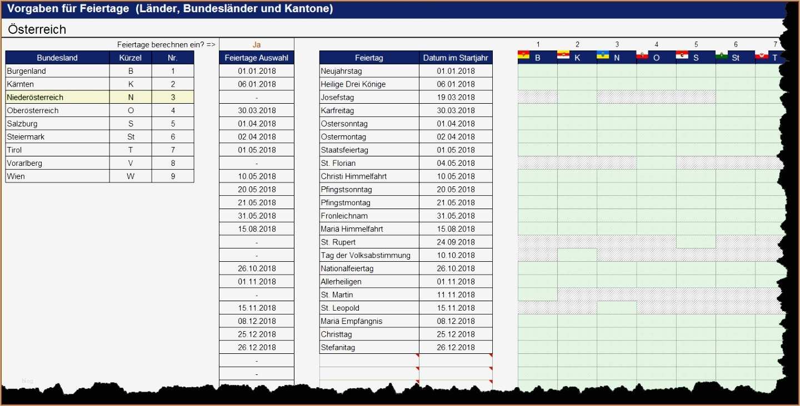This screenshot has width=800, height=406.
Task: Click the 'Mariä Empfängnis' cell
Action: pos(369,321)
